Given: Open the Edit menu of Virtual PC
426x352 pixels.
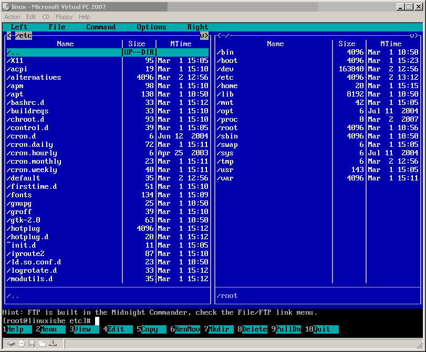Looking at the screenshot, I should 31,17.
